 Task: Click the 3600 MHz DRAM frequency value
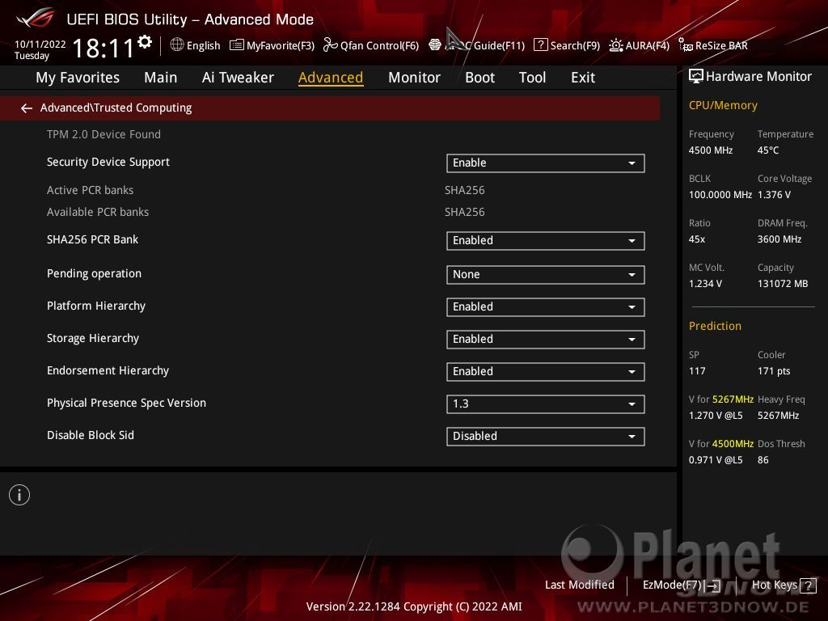click(x=779, y=239)
